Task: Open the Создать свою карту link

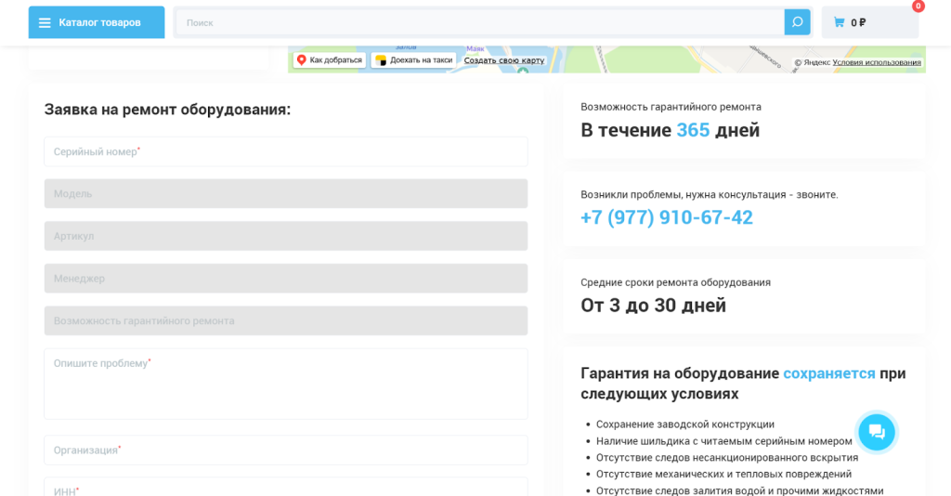Action: tap(504, 60)
